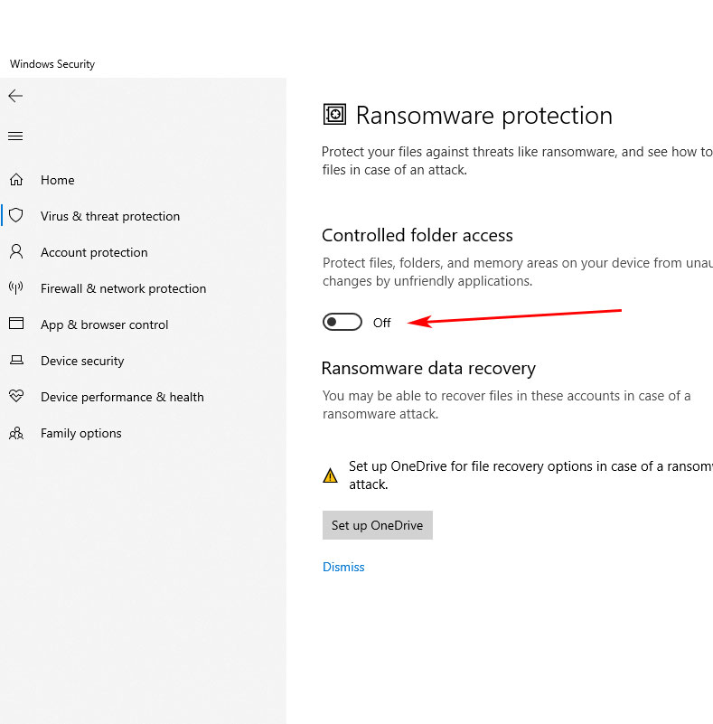The height and width of the screenshot is (724, 713).
Task: Click the Device performance heart icon
Action: 16,396
